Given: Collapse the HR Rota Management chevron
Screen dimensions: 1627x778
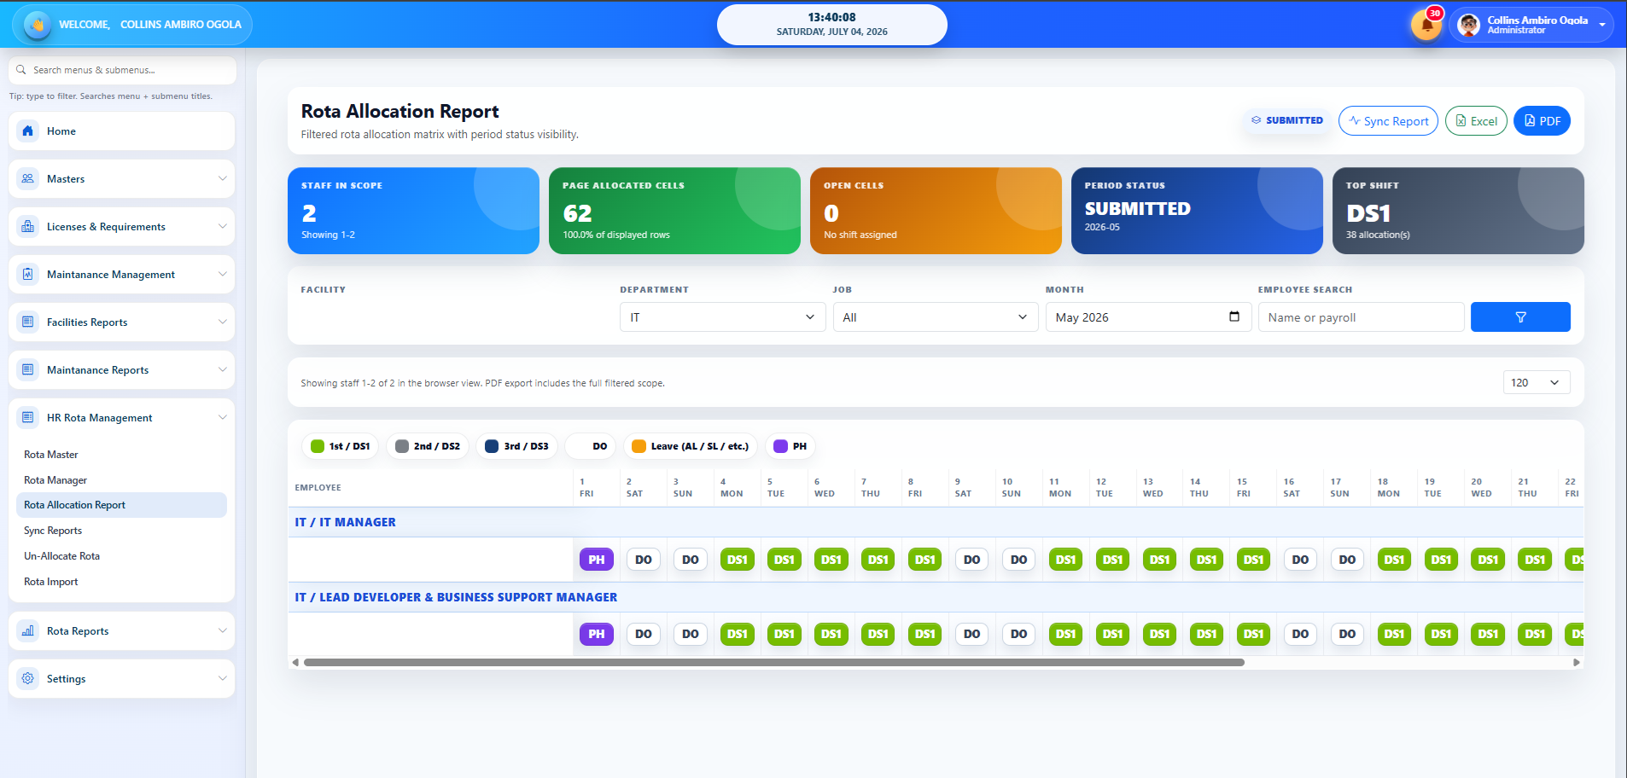Looking at the screenshot, I should click(222, 418).
